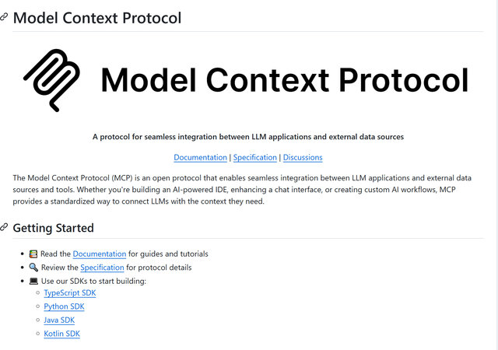Click the bold tagline about seamless integration

248,137
